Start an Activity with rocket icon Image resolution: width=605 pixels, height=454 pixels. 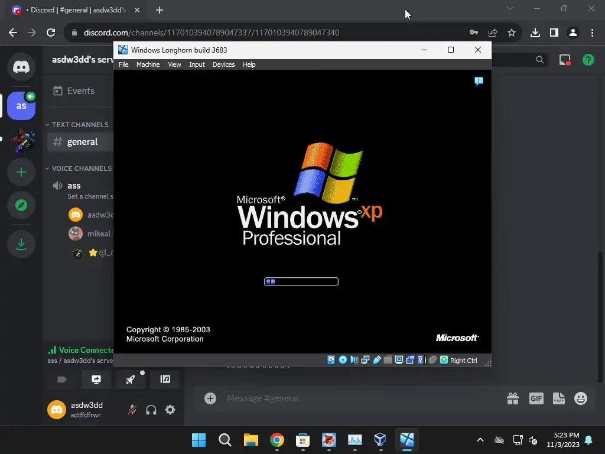[x=131, y=380]
